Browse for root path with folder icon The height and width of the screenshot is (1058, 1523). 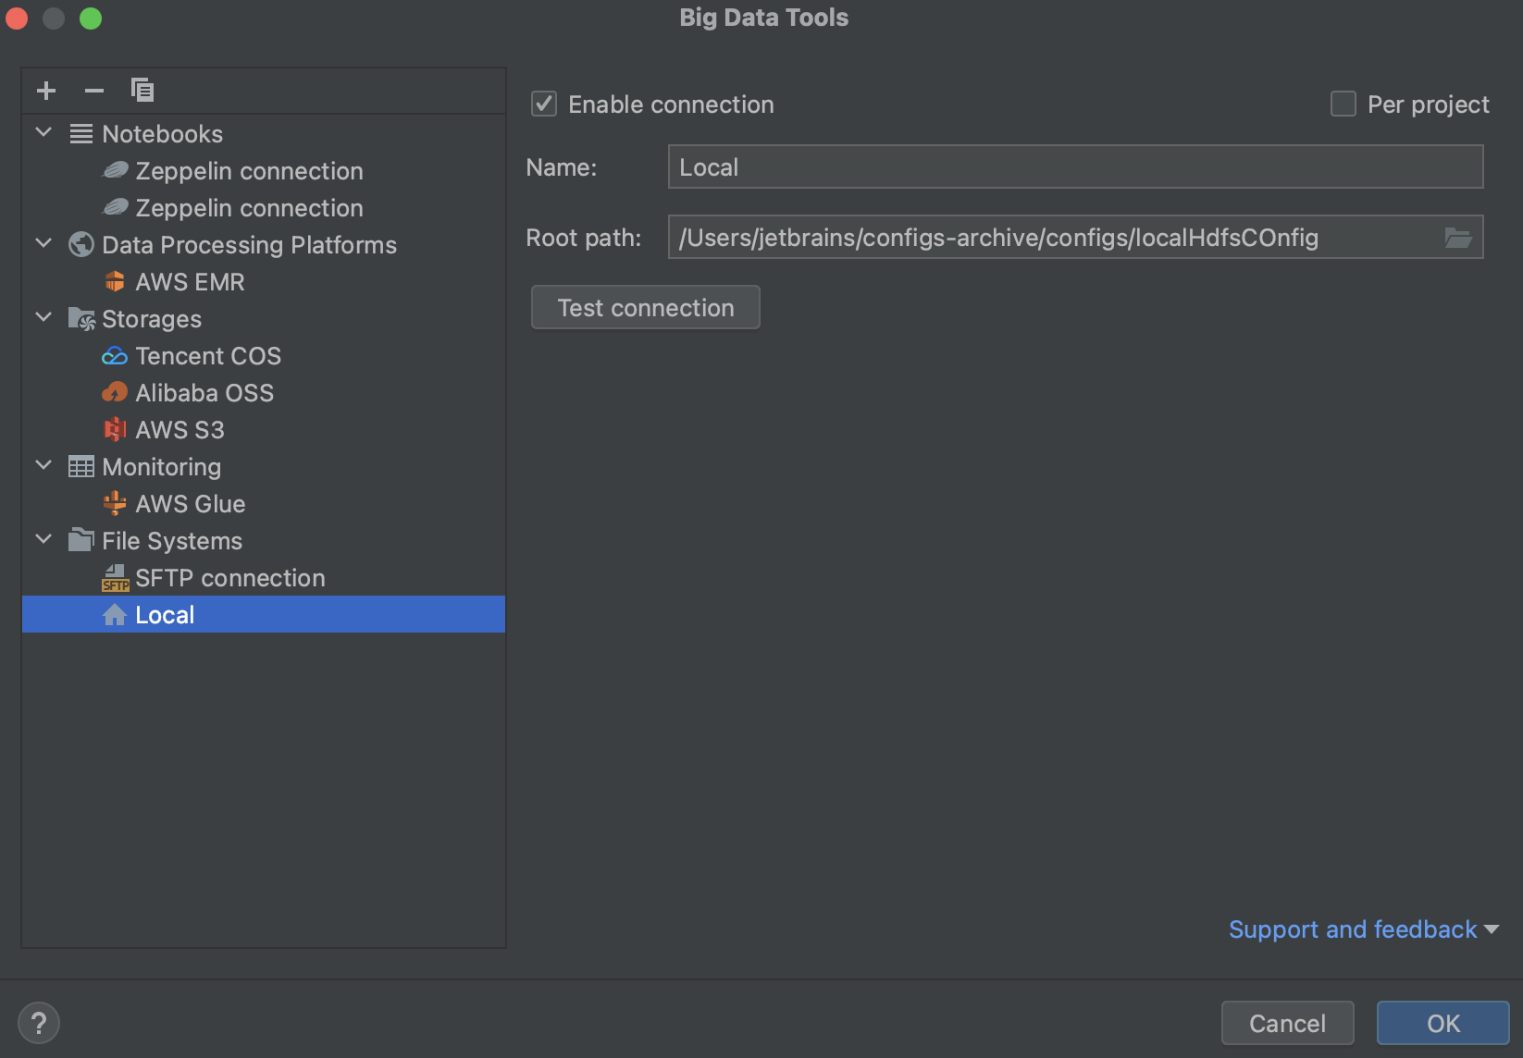click(1458, 238)
